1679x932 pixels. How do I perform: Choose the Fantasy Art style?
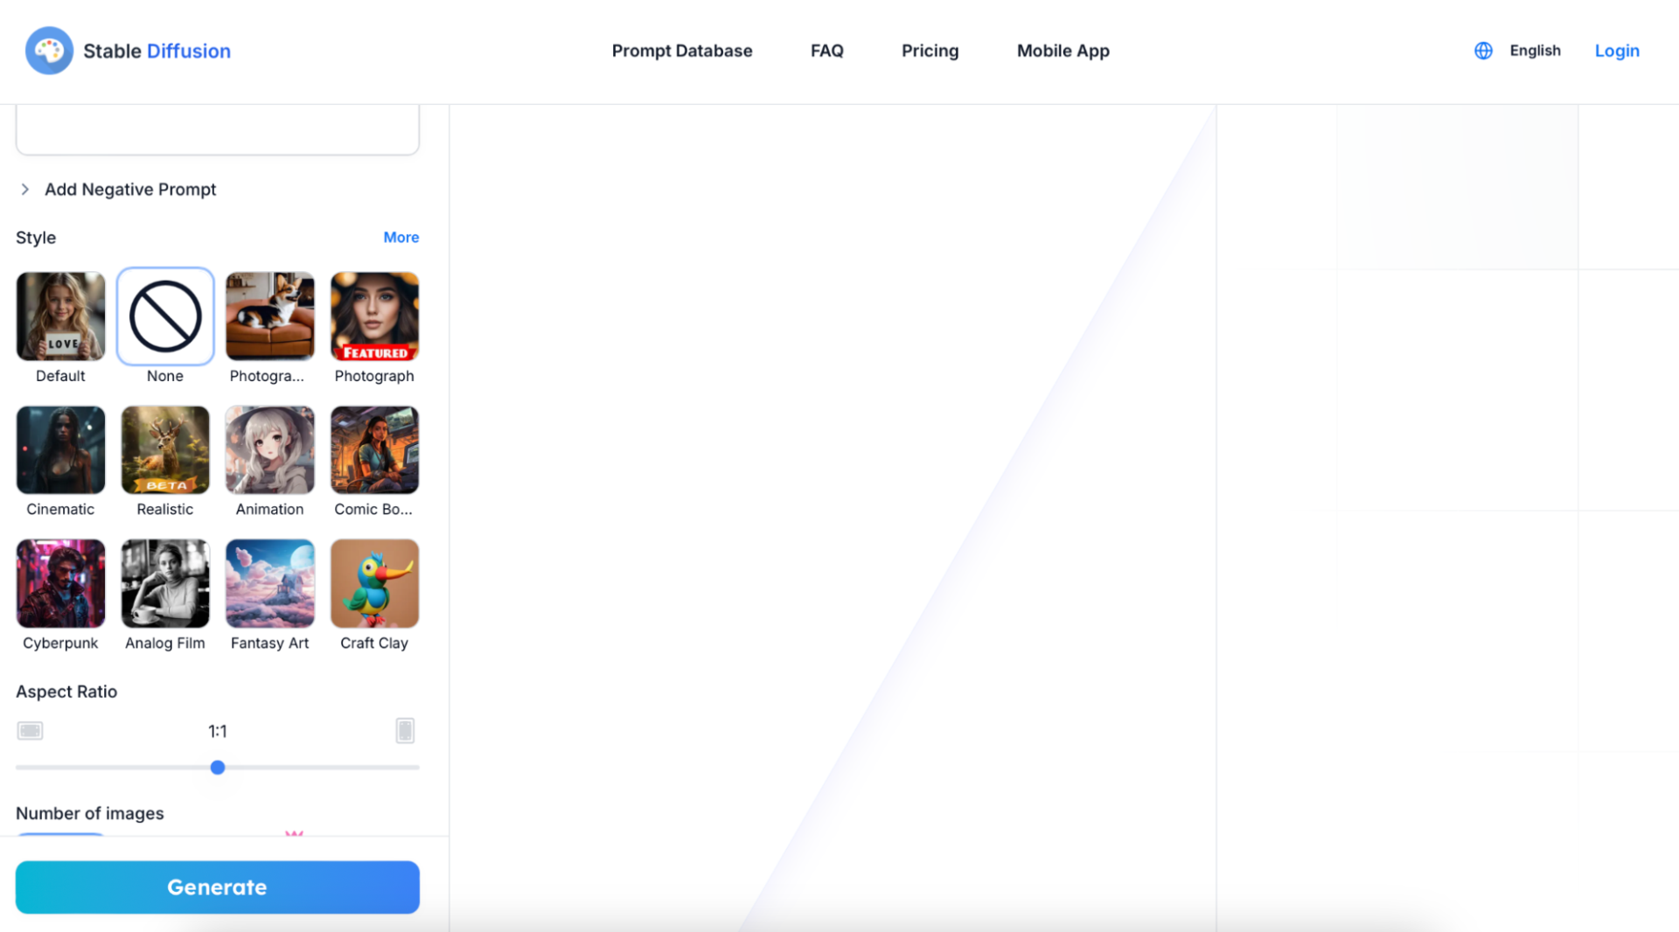coord(269,583)
